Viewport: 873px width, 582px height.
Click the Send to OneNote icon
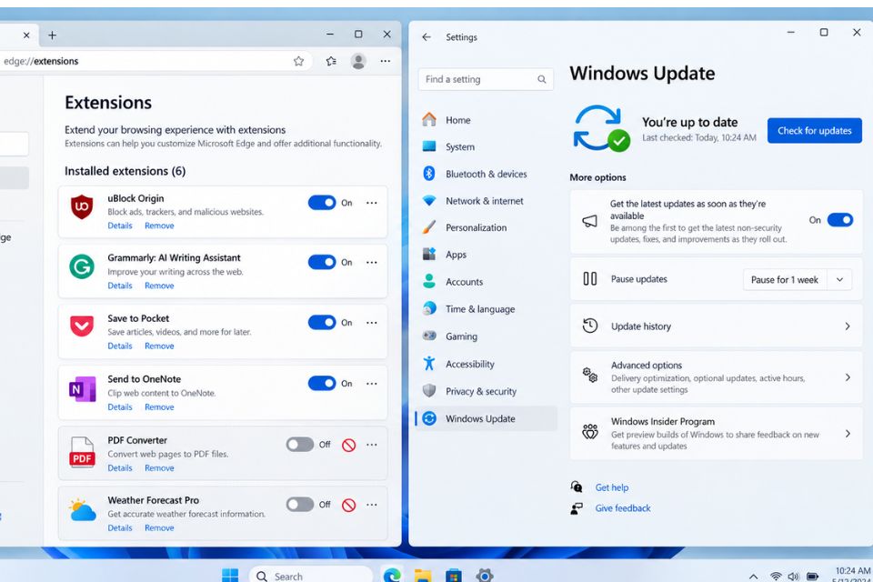pyautogui.click(x=82, y=389)
